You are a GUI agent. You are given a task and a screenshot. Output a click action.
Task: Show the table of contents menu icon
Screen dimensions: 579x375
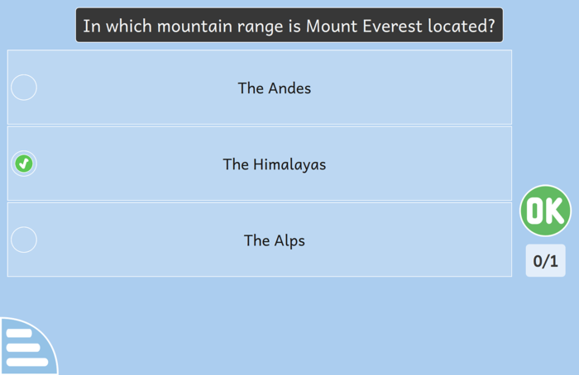(25, 348)
